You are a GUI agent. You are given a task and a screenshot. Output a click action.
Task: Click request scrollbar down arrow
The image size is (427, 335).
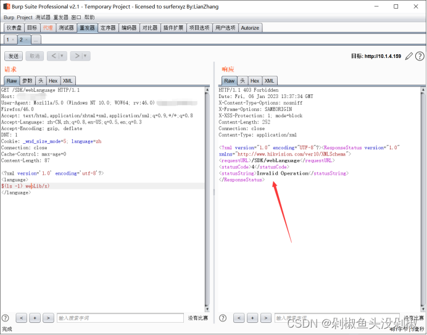[207, 309]
